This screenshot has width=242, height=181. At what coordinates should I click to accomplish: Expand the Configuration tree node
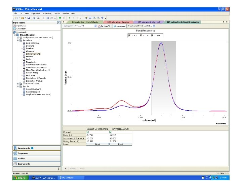pyautogui.click(x=18, y=38)
